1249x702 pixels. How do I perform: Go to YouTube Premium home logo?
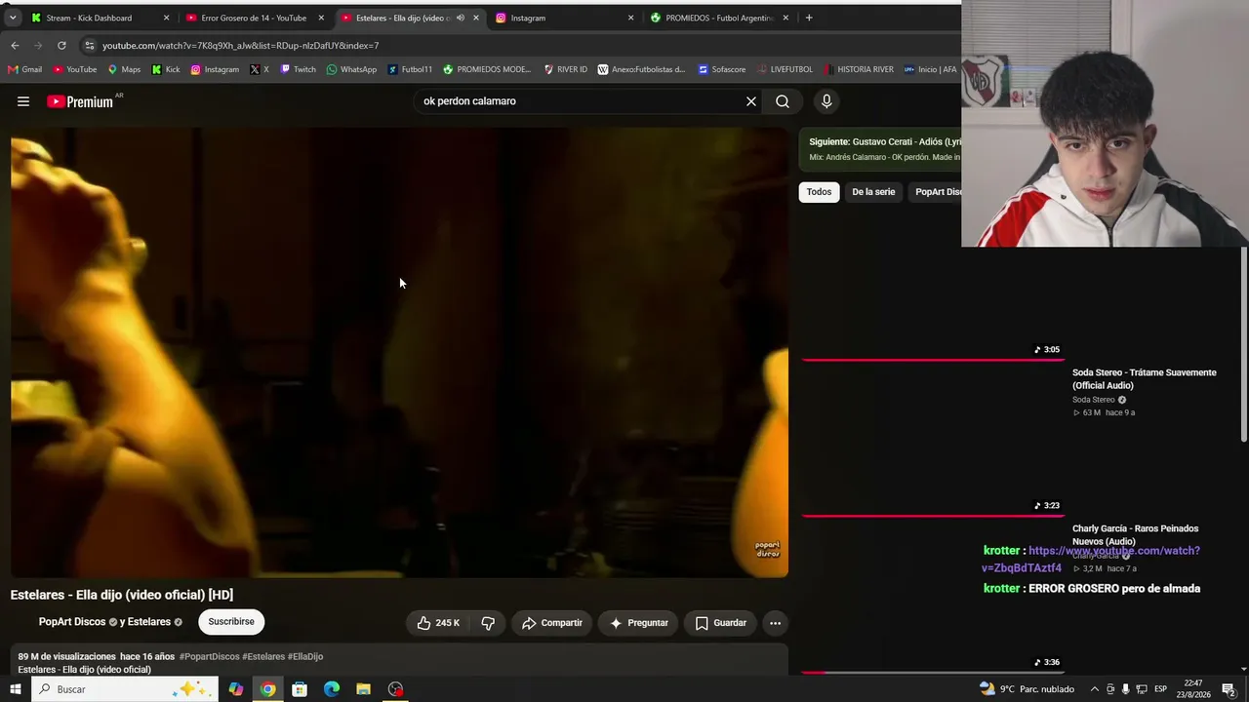pos(80,101)
